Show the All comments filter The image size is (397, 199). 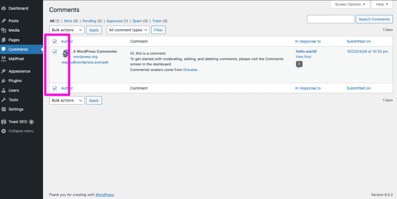tap(52, 21)
